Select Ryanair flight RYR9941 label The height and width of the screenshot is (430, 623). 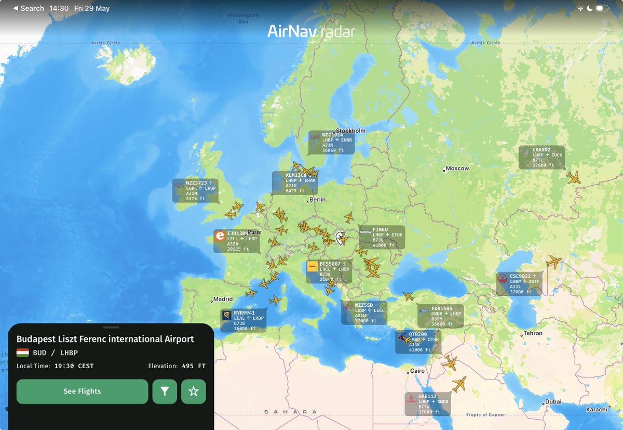pos(243,321)
